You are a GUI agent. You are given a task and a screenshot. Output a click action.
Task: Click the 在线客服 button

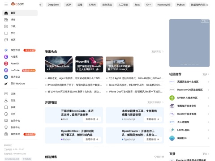coord(27,159)
